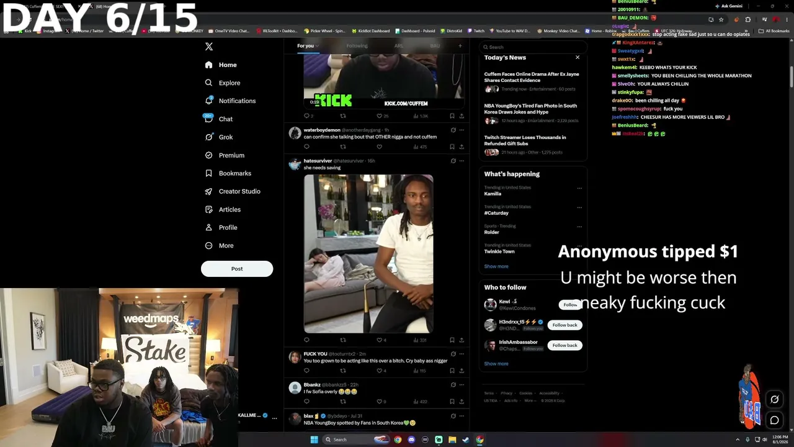Open the Explore page in the sidebar
Screen dimensions: 794x447
click(x=223, y=83)
